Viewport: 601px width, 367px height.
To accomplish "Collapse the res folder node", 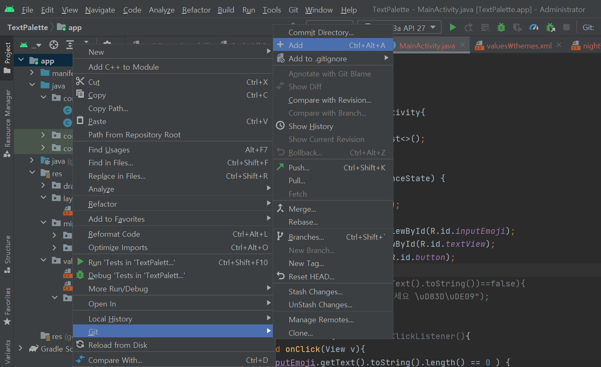I will [x=32, y=172].
